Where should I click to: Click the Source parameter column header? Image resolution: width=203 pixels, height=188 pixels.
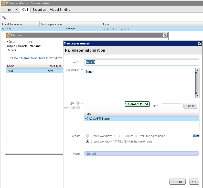(x=71, y=24)
